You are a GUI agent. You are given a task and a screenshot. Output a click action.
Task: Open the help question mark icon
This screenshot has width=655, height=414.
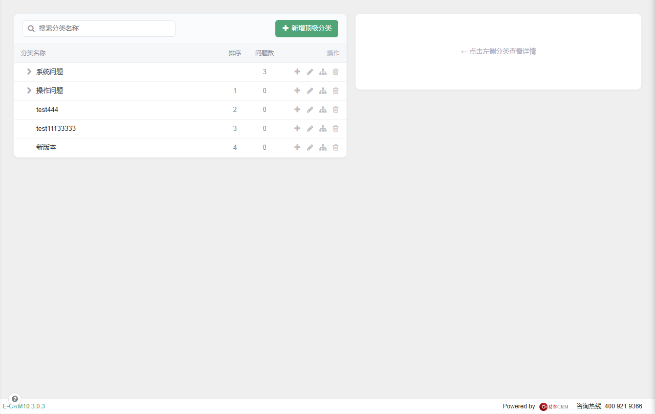click(x=15, y=399)
